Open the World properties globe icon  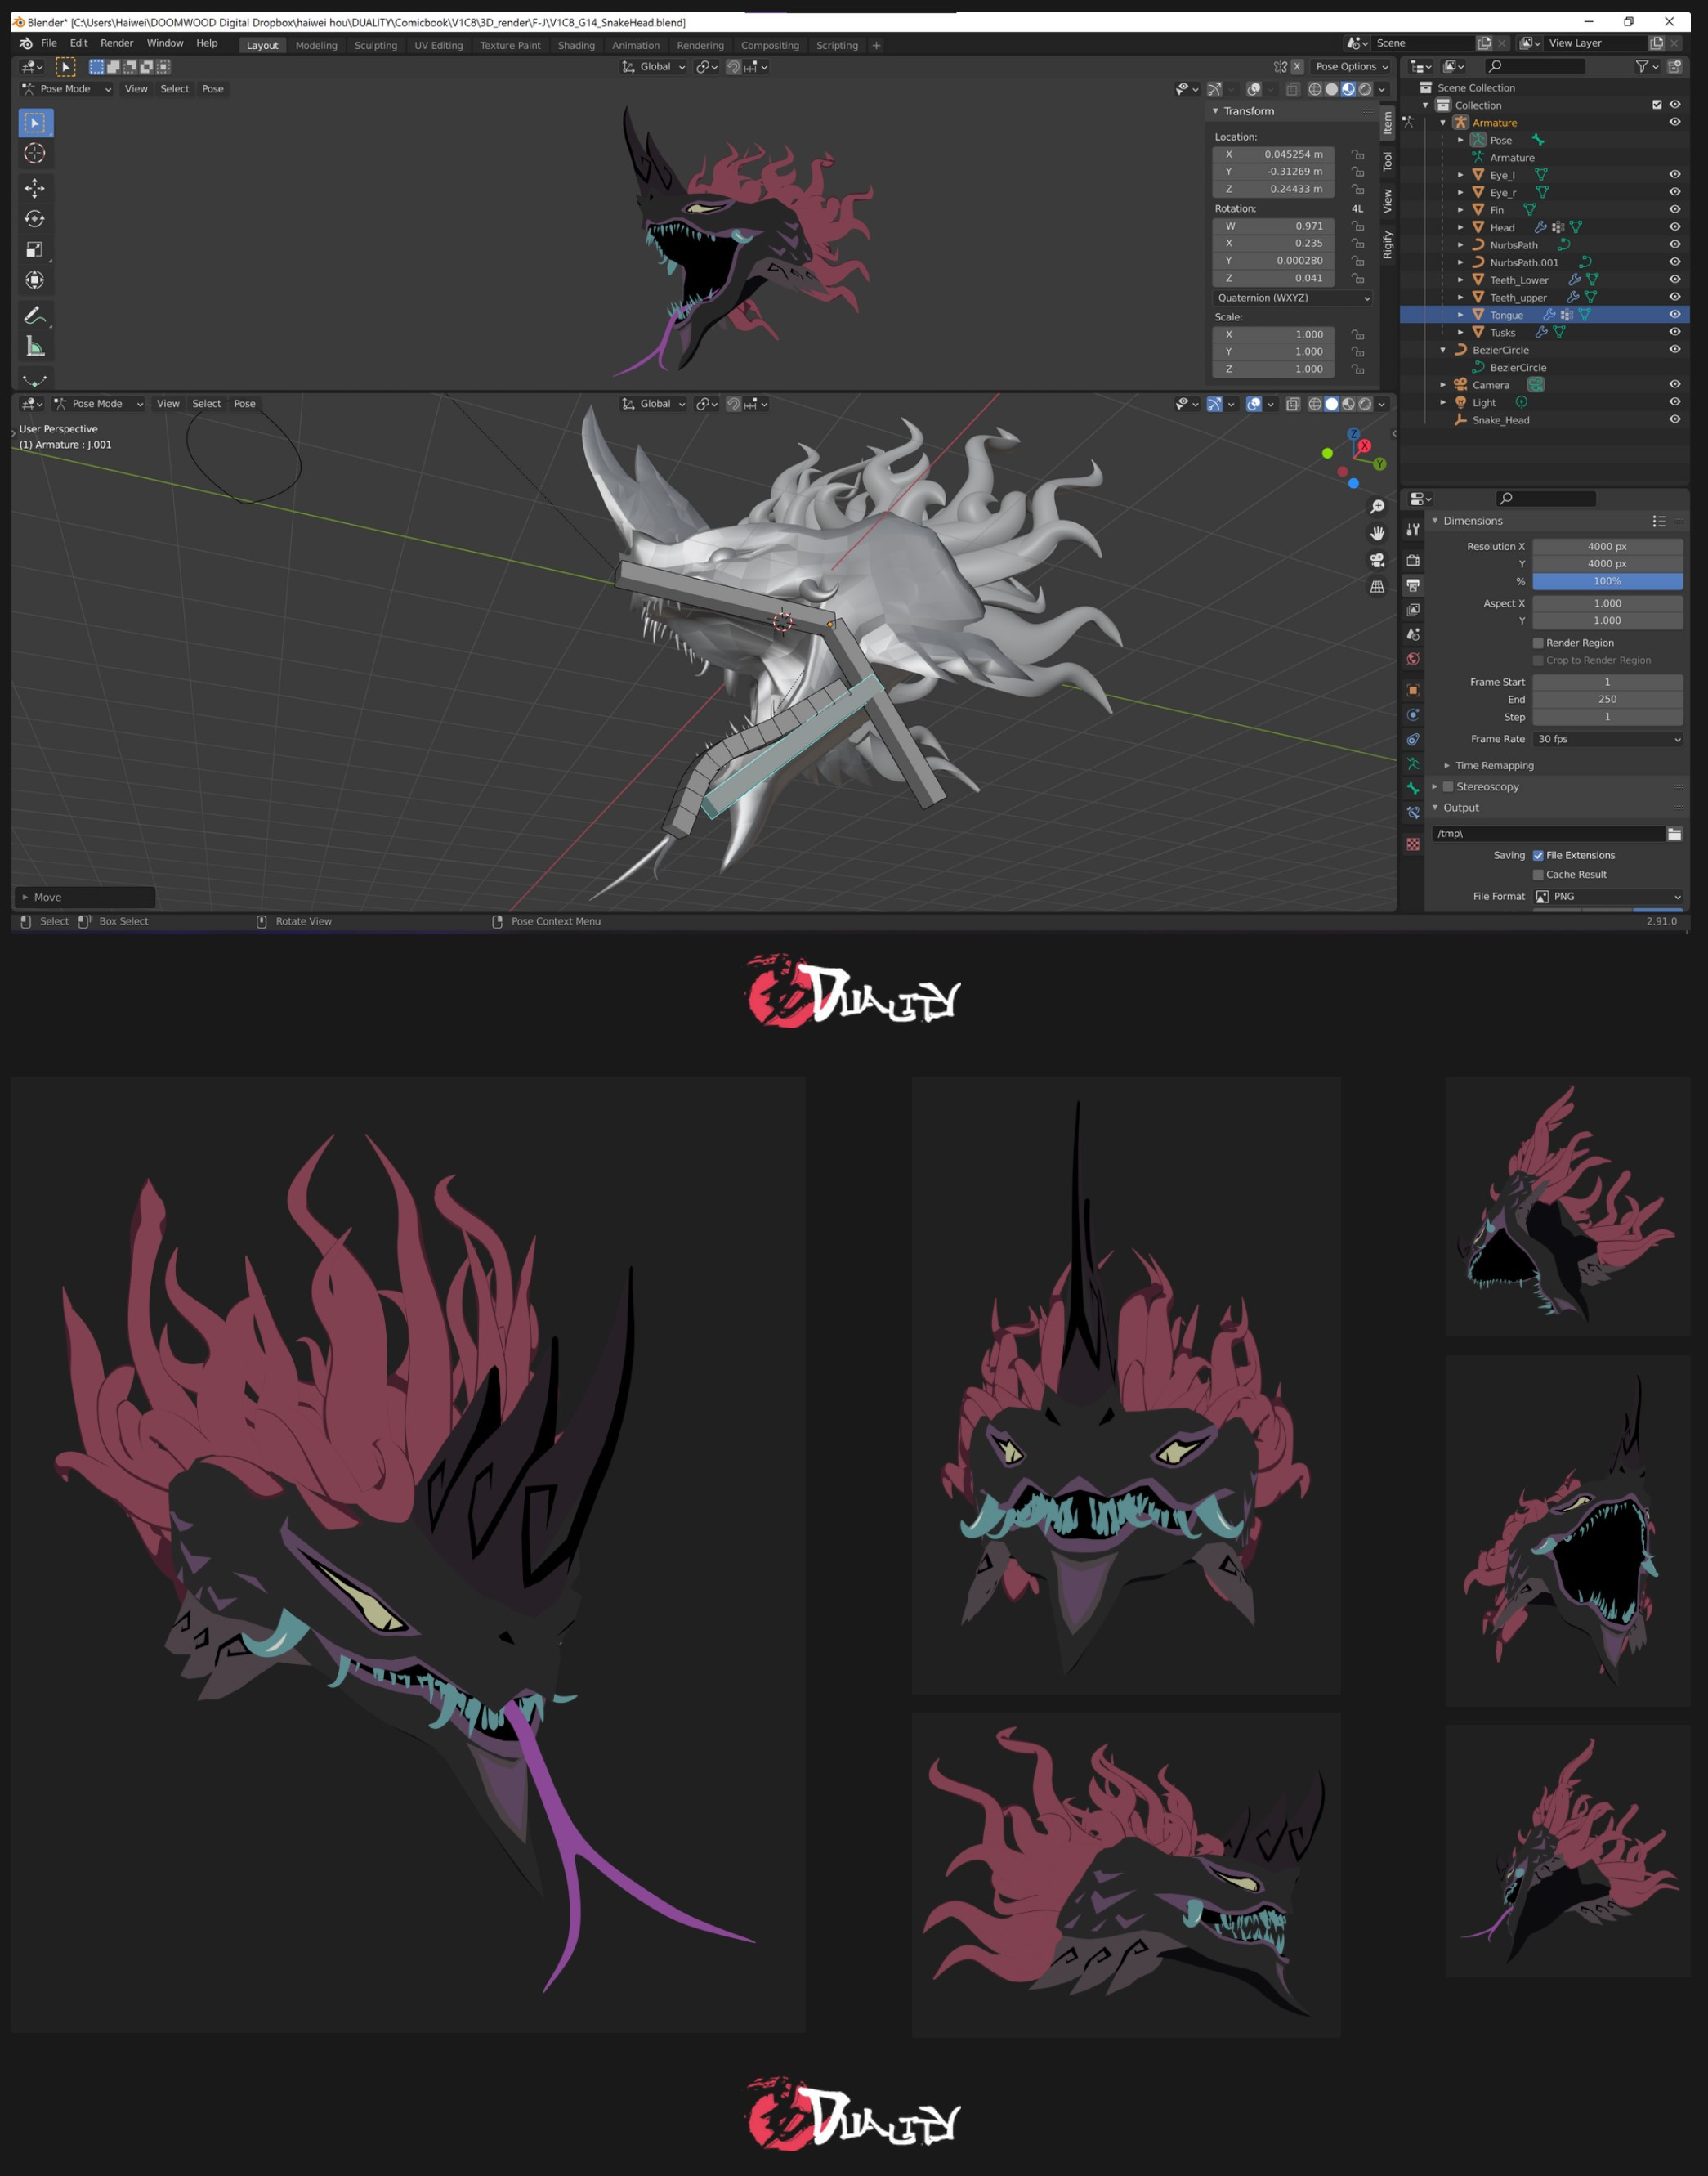pos(1413,659)
